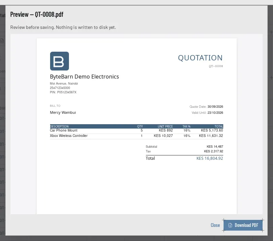273x241 pixels.
Task: Click address 'Moi Avenue, Nairobi'
Action: [64, 84]
